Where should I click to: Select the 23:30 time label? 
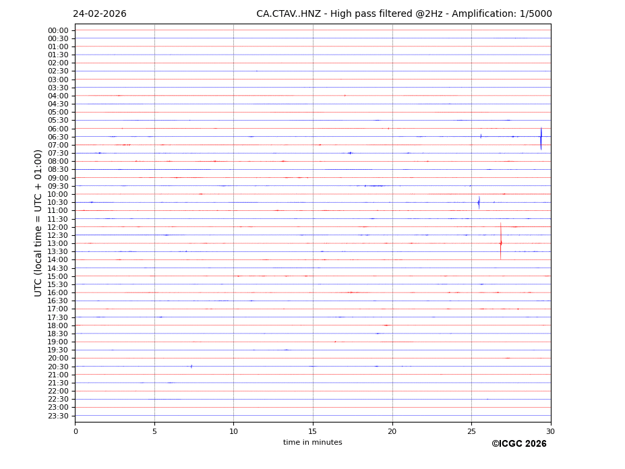(58, 416)
